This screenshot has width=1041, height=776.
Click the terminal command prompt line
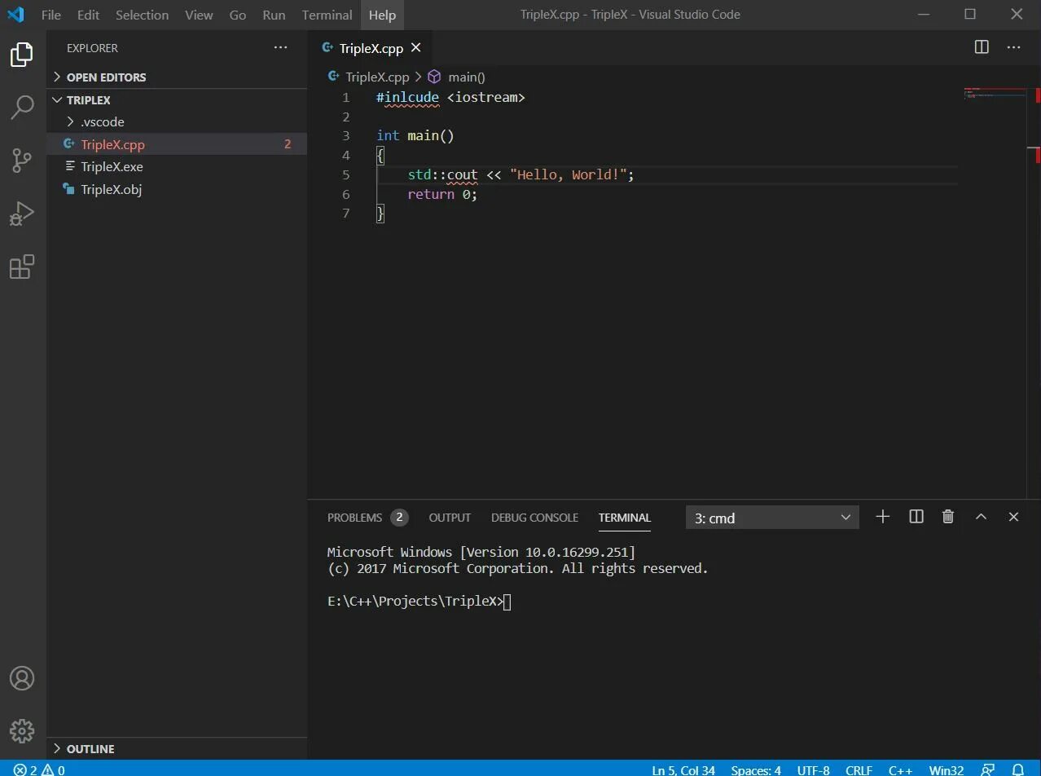coord(419,602)
